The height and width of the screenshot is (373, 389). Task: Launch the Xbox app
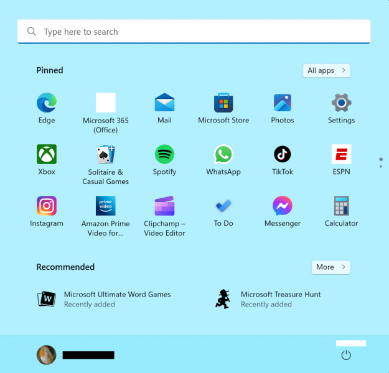click(x=47, y=154)
